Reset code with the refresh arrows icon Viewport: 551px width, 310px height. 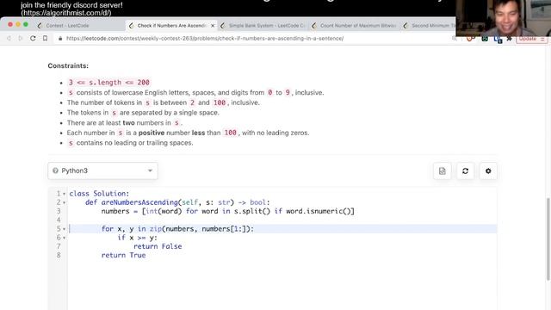tap(465, 170)
